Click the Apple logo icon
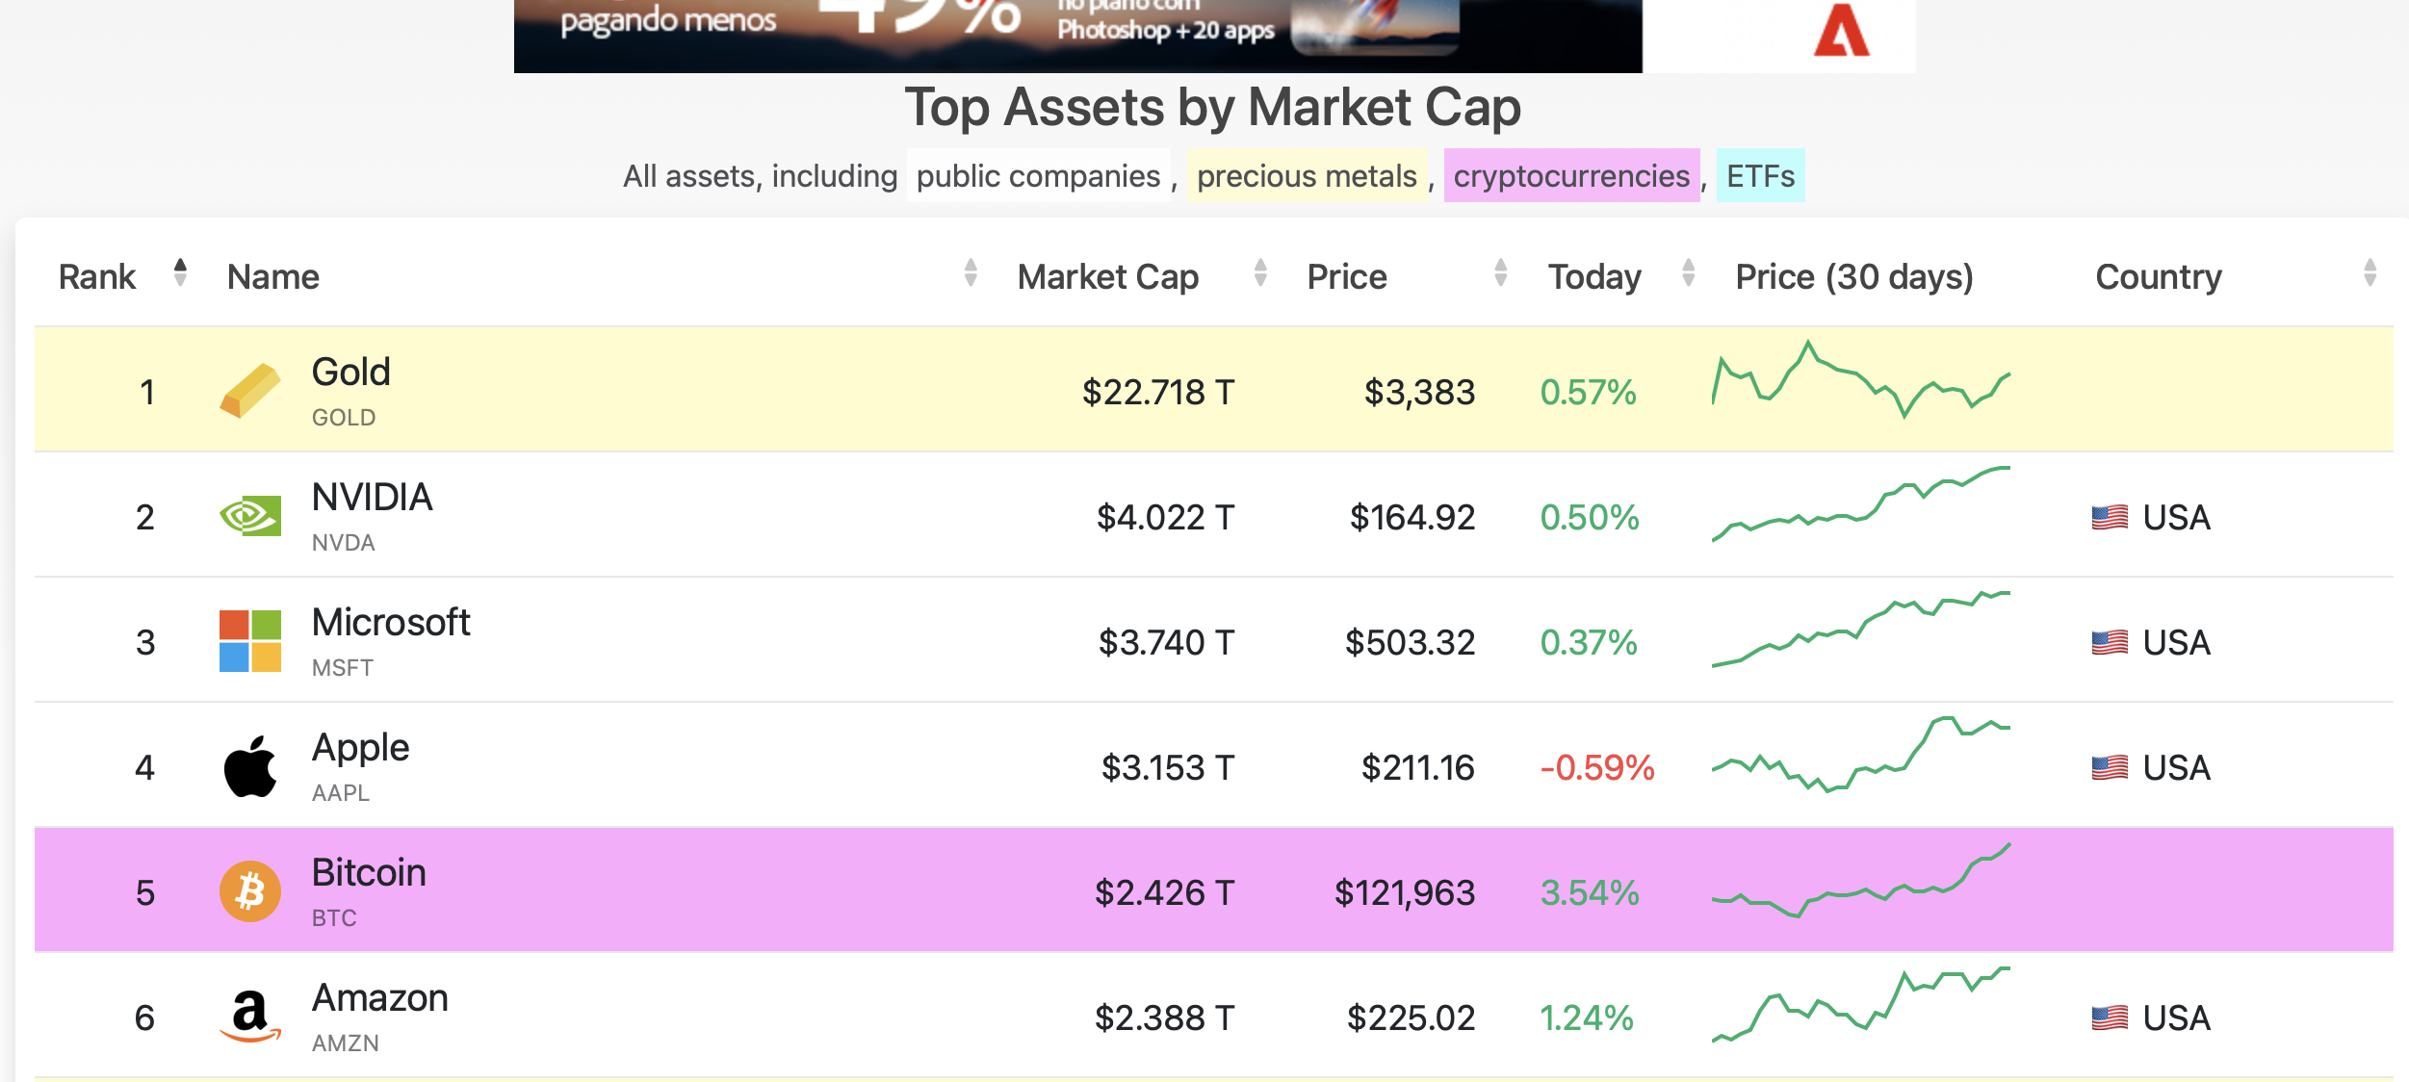 (x=250, y=766)
